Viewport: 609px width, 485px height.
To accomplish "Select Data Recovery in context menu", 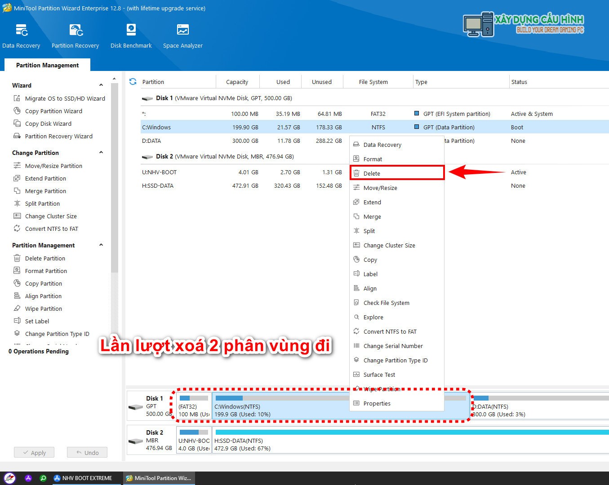I will (x=397, y=145).
